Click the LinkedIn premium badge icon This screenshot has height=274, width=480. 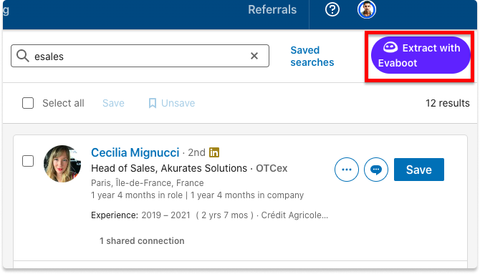pos(214,152)
